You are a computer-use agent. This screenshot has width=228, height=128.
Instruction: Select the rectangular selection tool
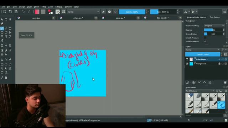coord(2,64)
